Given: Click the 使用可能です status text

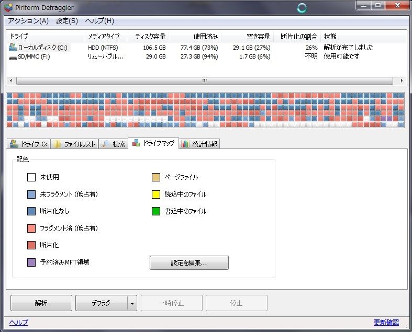Looking at the screenshot, I should [x=341, y=56].
